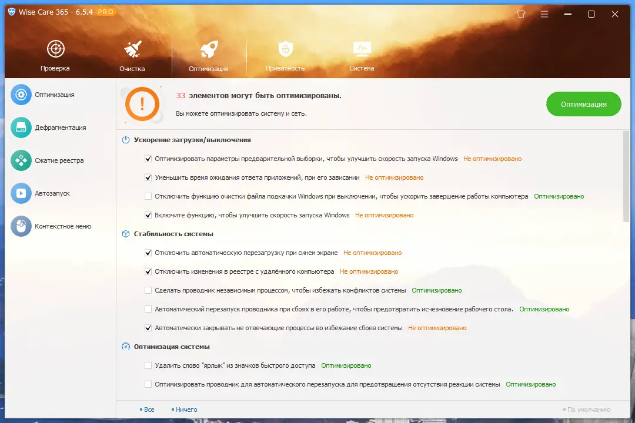635x423 pixels.
Task: Check remove word "ярлык" from shortcuts checkbox
Action: (148, 365)
